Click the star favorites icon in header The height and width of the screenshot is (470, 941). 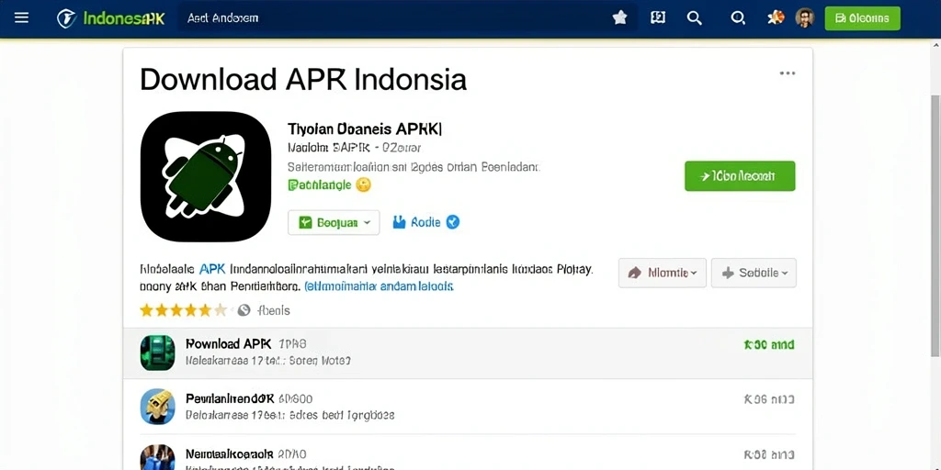click(620, 18)
